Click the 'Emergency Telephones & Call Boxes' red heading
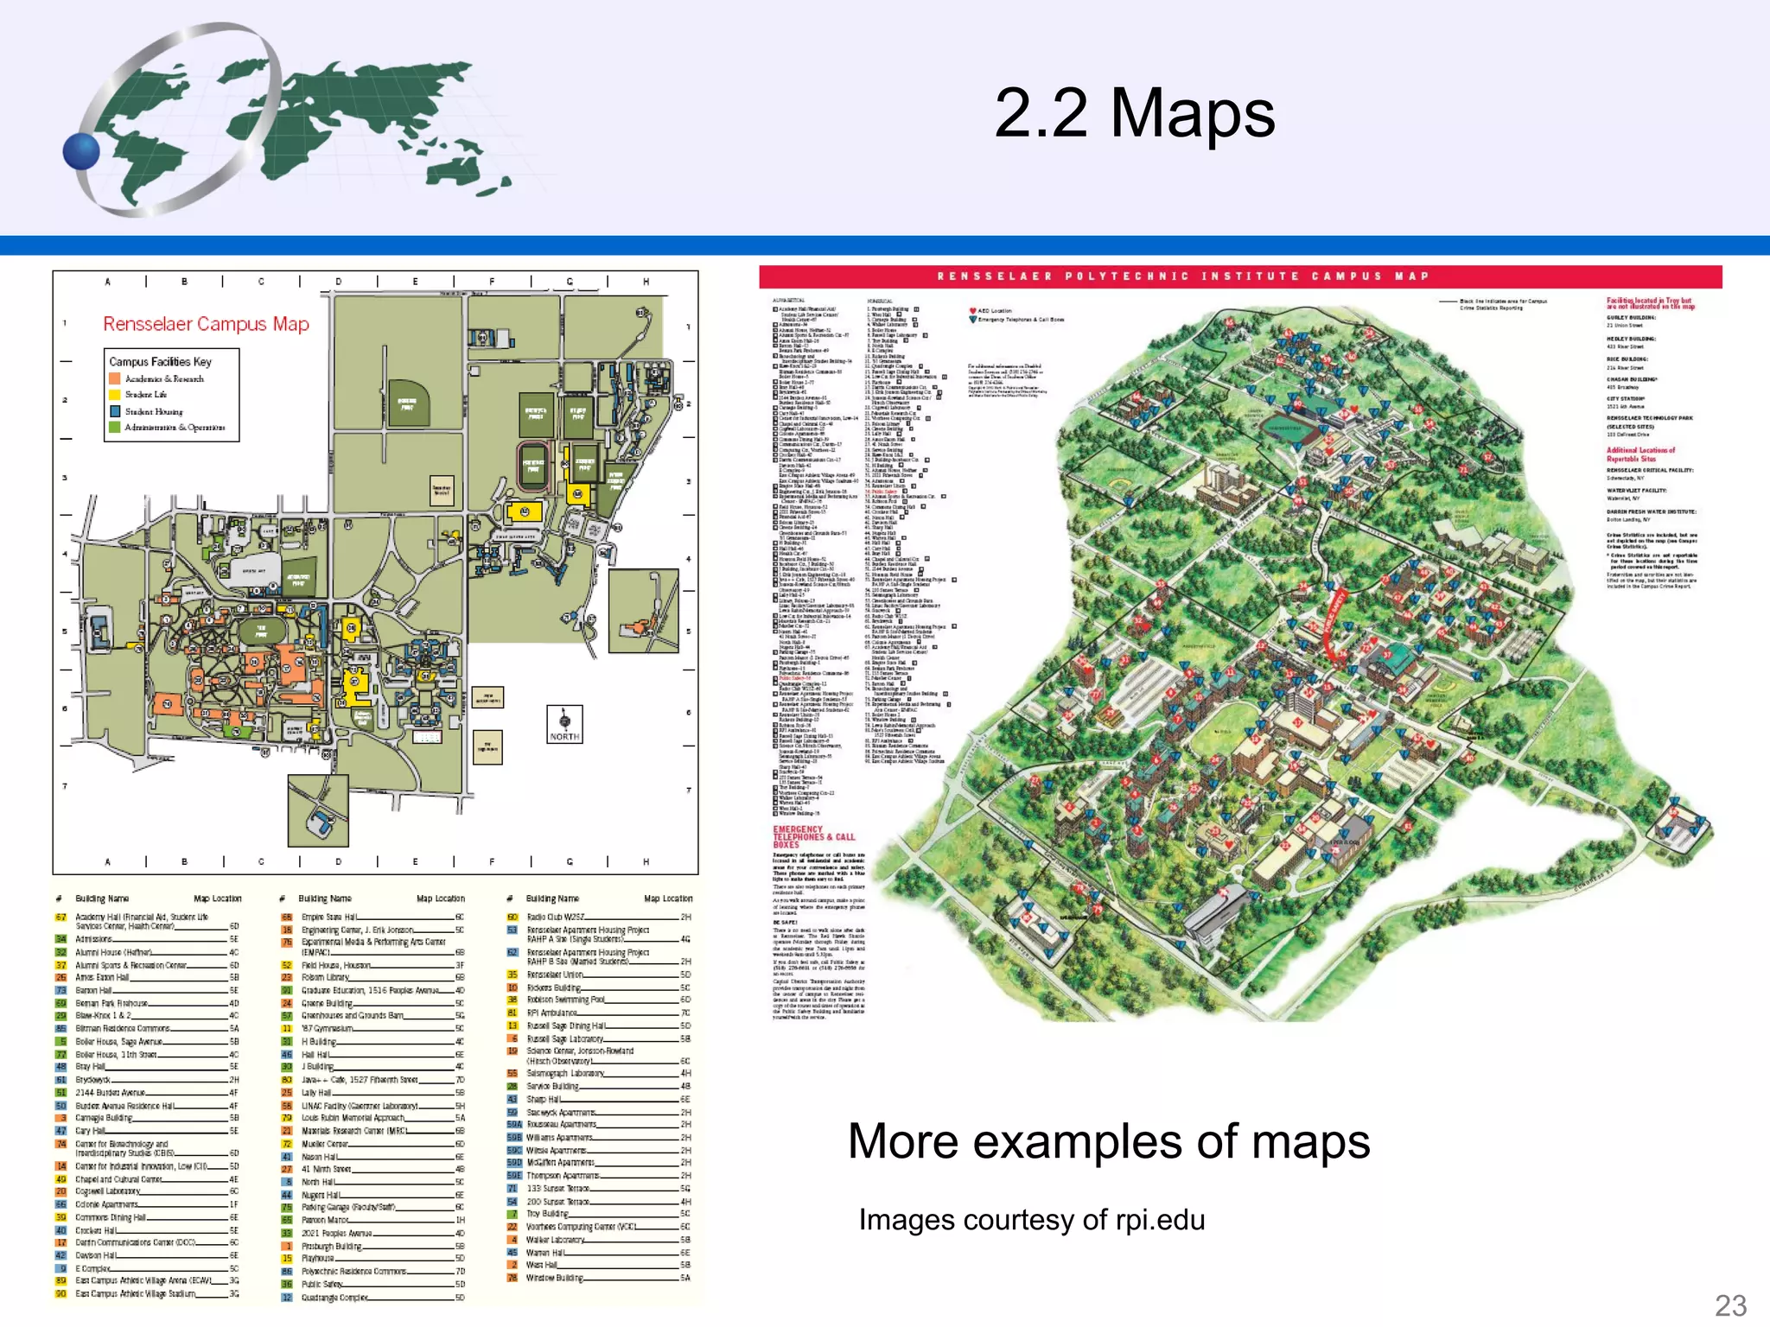The image size is (1770, 1327). 813,836
